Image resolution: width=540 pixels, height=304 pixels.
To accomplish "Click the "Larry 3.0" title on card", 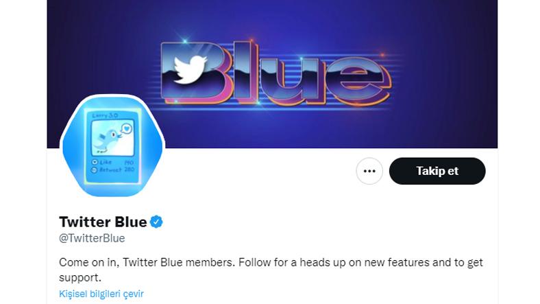I will tap(105, 115).
